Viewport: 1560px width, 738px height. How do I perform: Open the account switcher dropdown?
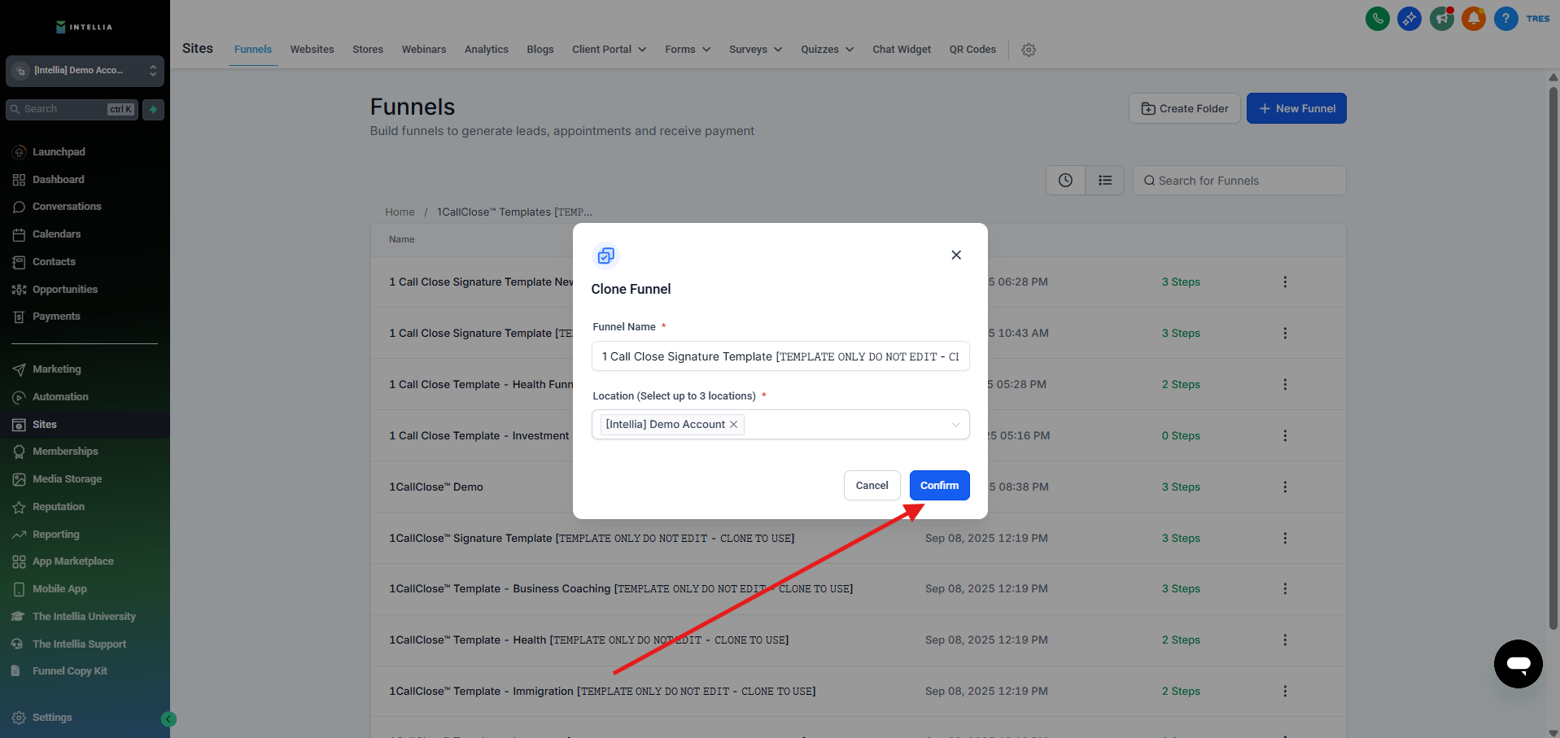[x=85, y=71]
